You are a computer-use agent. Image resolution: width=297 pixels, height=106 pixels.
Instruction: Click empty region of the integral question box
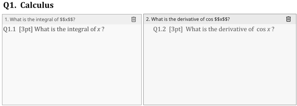[x=72, y=68]
